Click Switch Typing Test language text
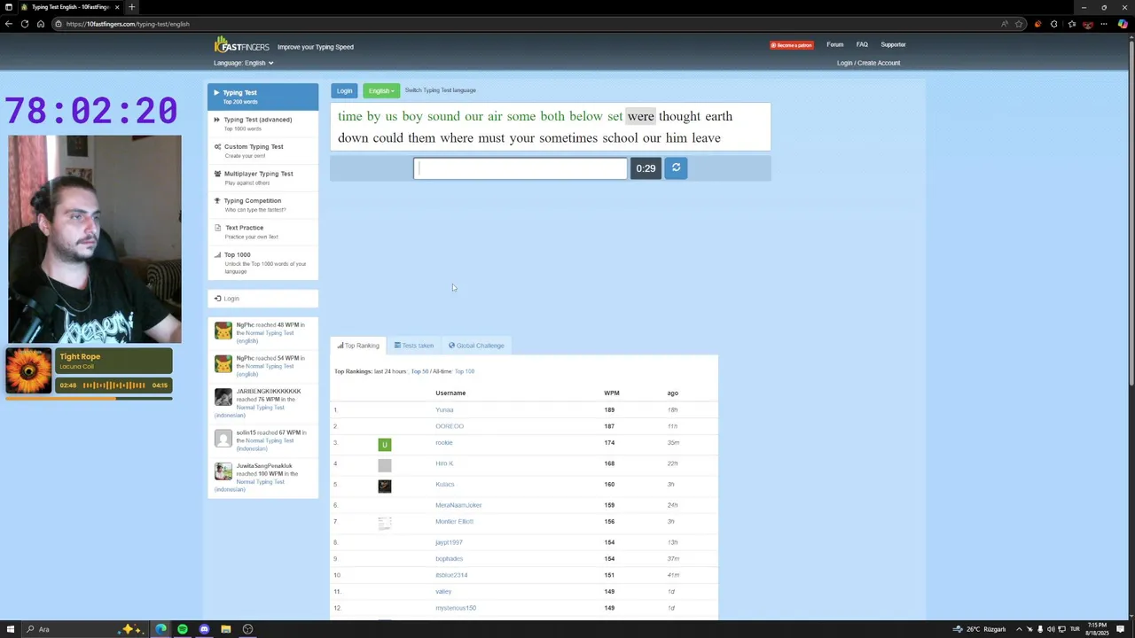The height and width of the screenshot is (638, 1135). 441,90
